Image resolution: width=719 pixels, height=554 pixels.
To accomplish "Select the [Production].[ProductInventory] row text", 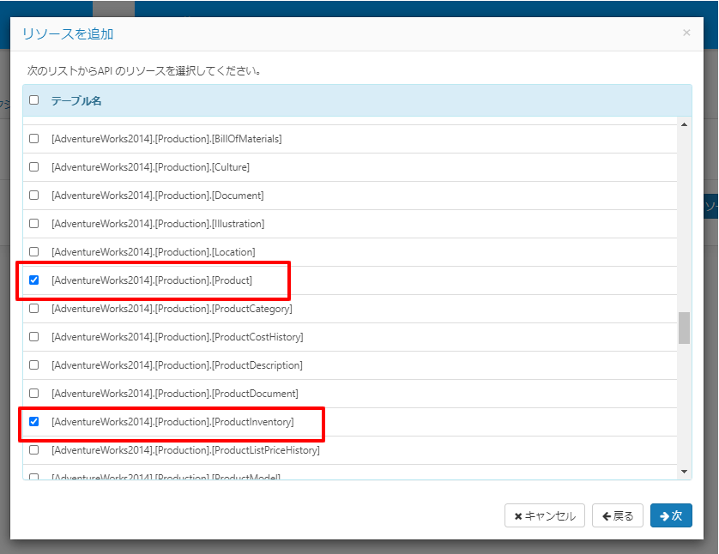I will coord(172,422).
